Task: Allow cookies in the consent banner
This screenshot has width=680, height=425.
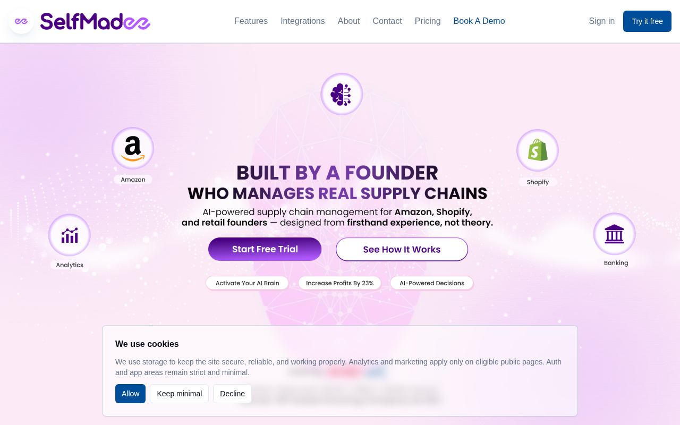Action: (130, 394)
